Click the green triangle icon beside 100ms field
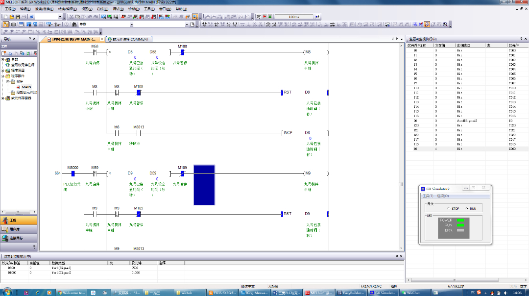The width and height of the screenshot is (529, 296). point(270,17)
